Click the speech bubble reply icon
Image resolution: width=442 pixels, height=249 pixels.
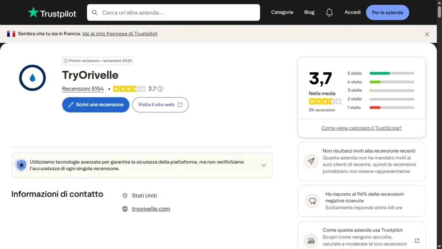point(312,201)
